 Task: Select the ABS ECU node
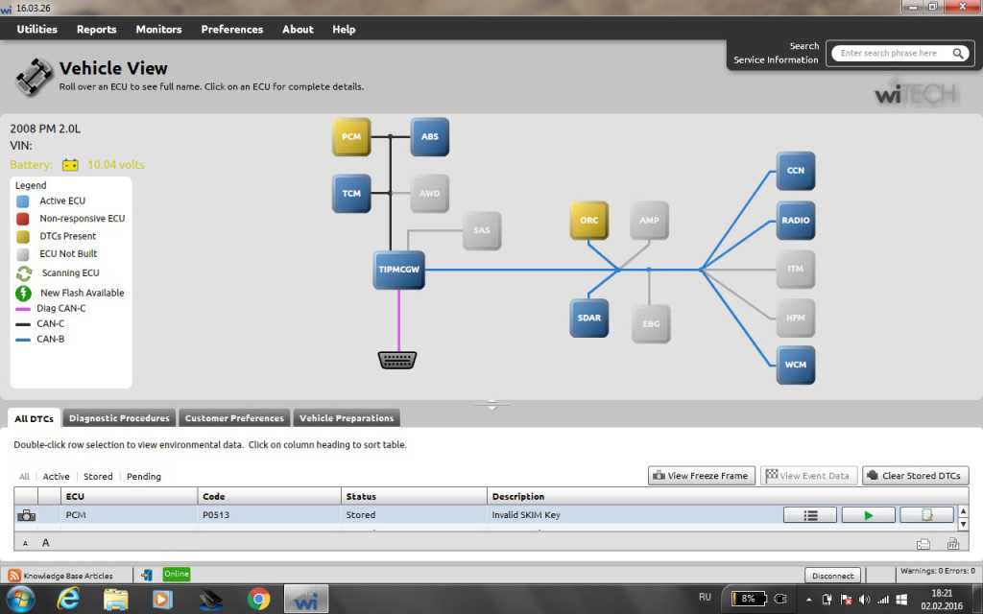pyautogui.click(x=429, y=137)
